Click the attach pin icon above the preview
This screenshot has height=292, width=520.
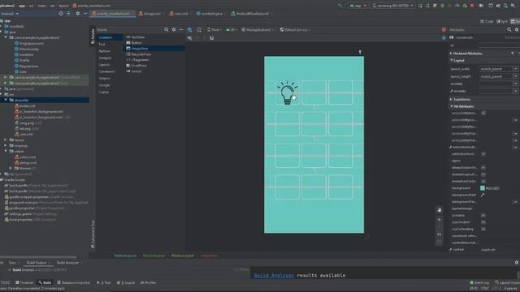(360, 52)
